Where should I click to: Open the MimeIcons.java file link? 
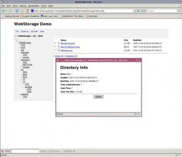68,43
